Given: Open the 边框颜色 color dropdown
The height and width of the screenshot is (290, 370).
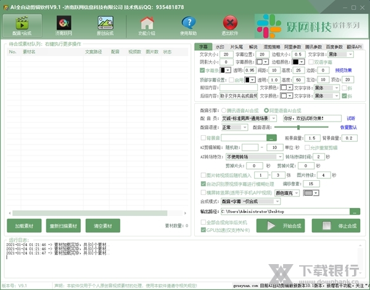Looking at the screenshot, I should [298, 62].
